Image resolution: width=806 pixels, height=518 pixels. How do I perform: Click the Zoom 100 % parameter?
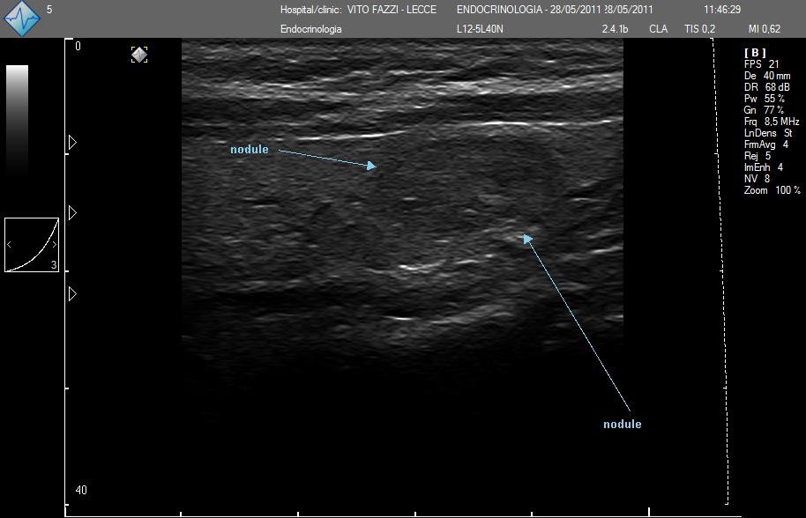pos(772,190)
